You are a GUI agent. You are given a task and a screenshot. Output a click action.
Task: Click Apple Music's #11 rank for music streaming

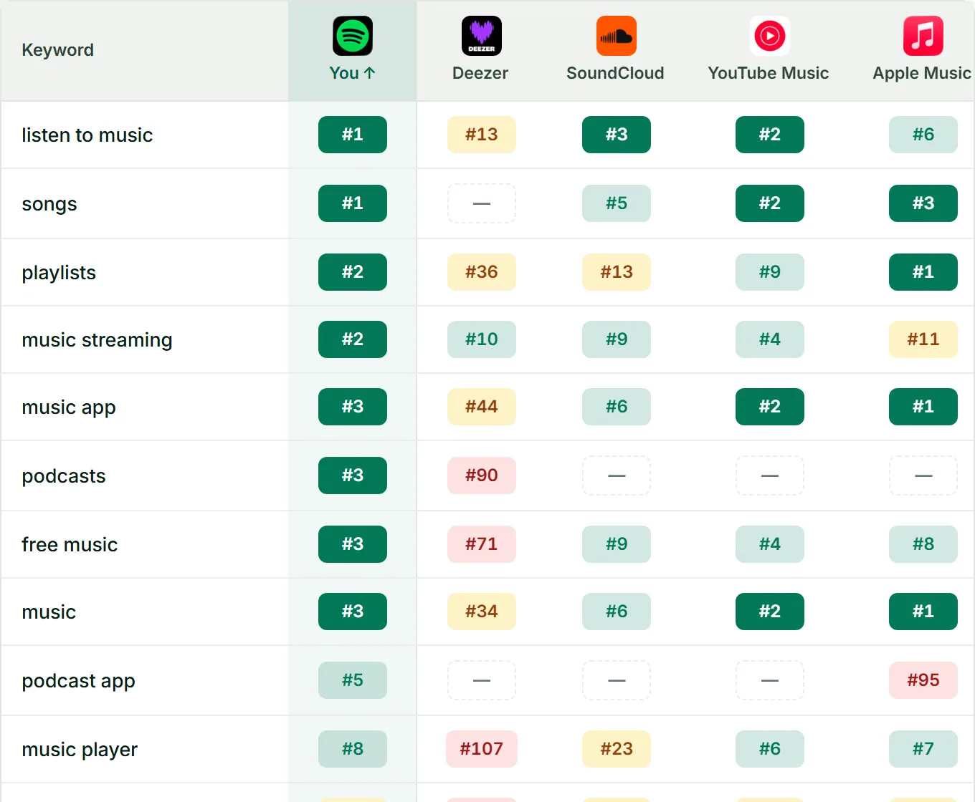coord(923,339)
